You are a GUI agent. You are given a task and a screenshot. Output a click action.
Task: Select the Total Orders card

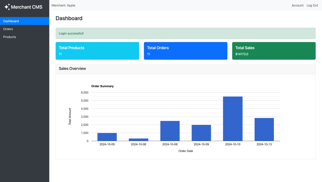click(186, 51)
